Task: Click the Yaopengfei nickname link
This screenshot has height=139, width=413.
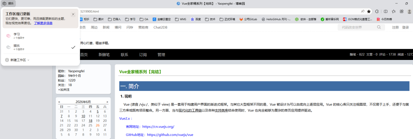Action: pyautogui.click(x=76, y=71)
